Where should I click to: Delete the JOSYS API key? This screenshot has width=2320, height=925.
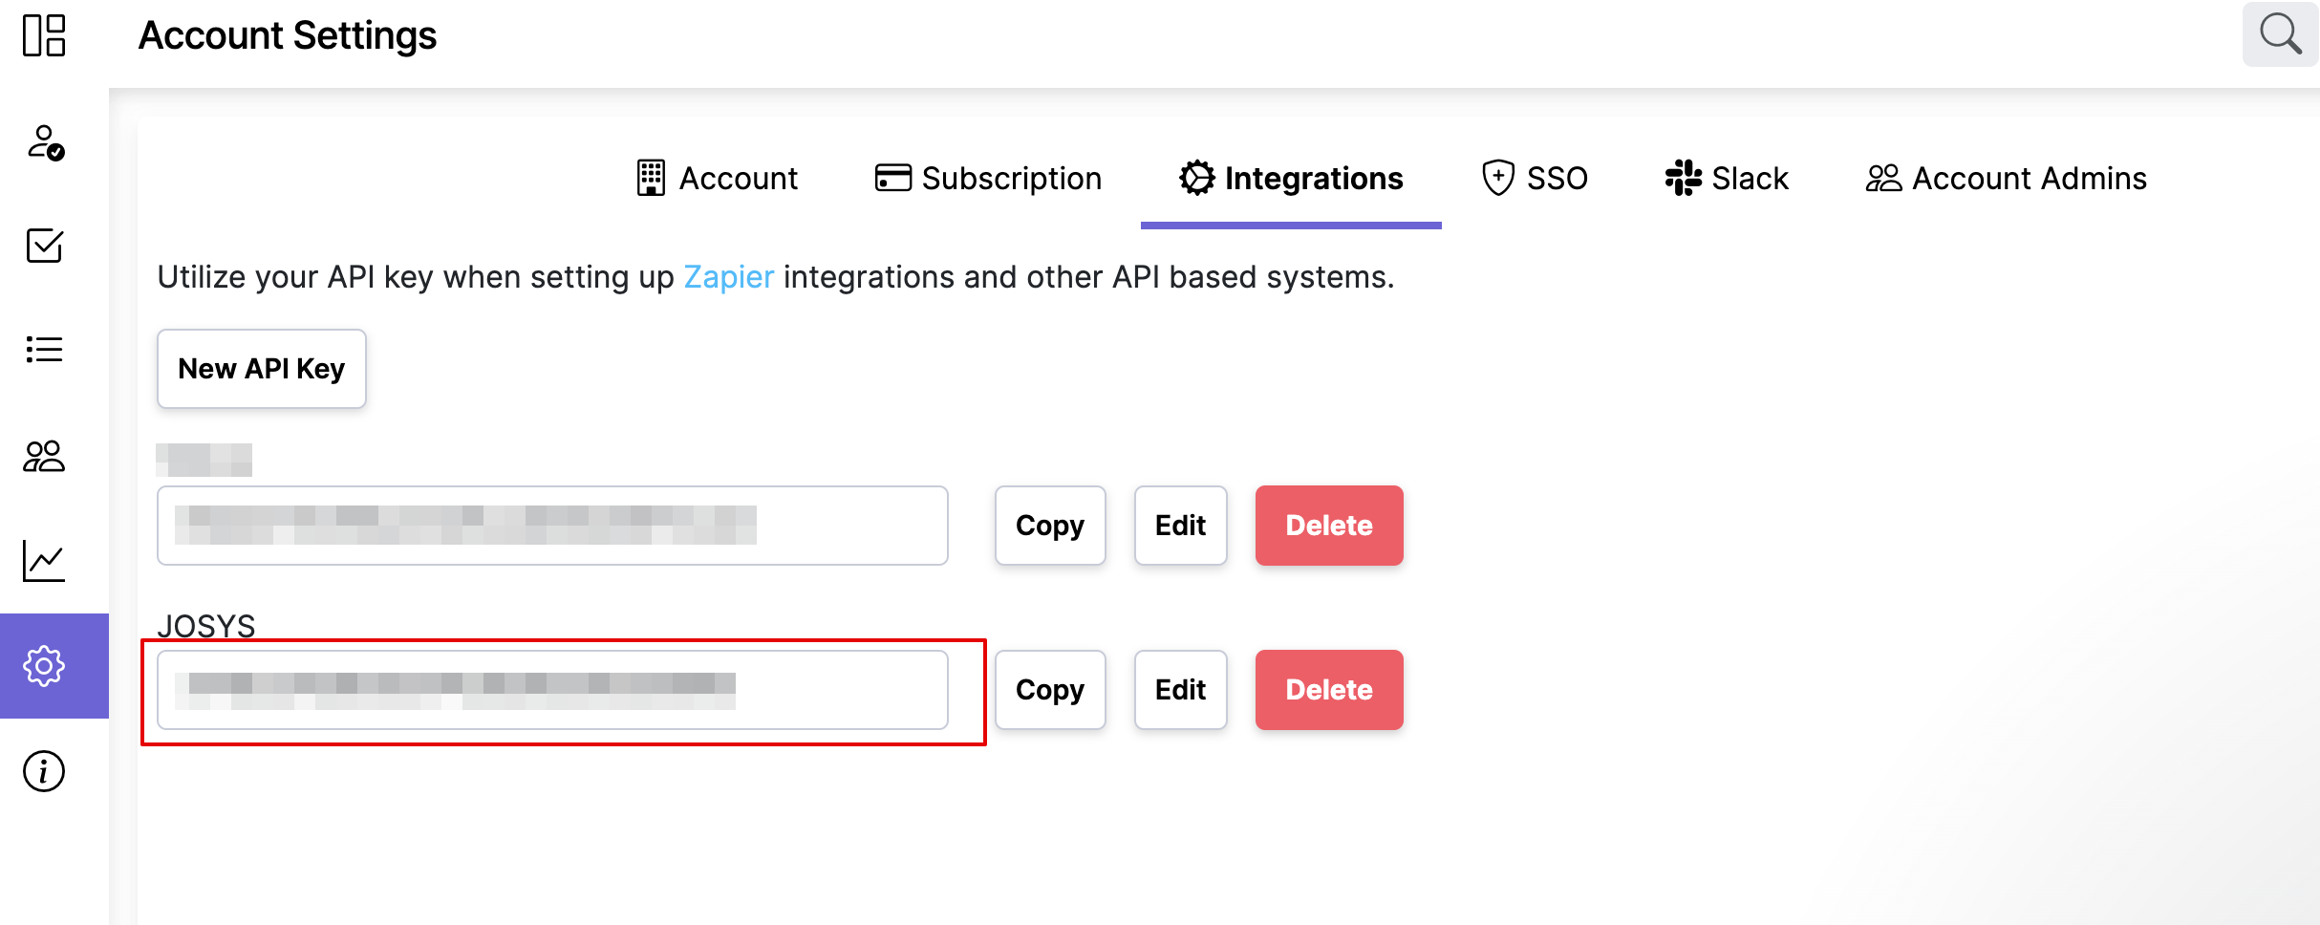point(1328,690)
